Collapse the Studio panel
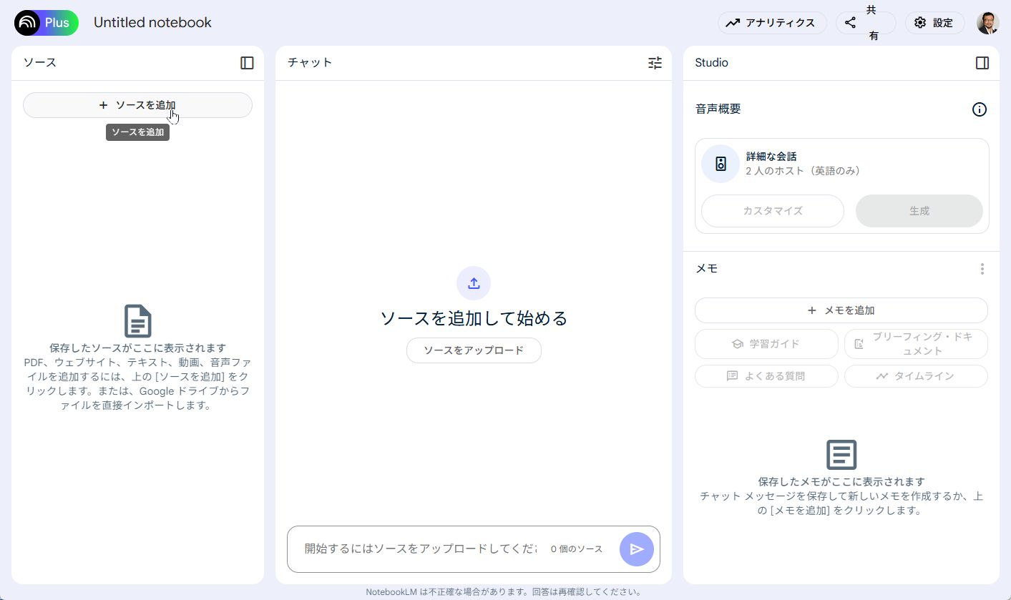The width and height of the screenshot is (1011, 600). click(982, 63)
